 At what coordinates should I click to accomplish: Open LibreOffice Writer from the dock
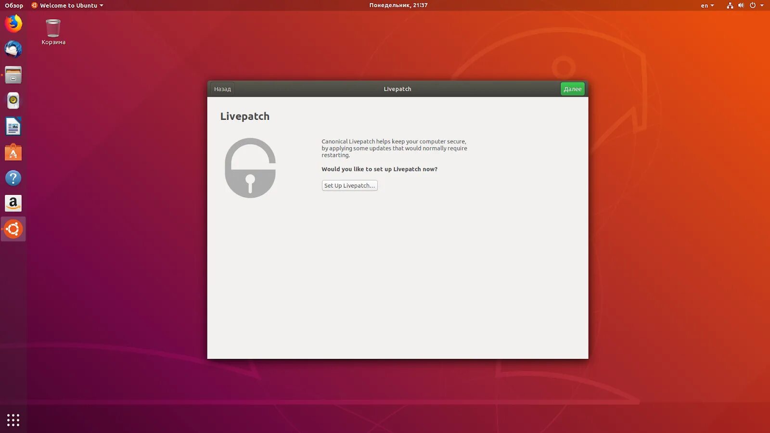13,127
